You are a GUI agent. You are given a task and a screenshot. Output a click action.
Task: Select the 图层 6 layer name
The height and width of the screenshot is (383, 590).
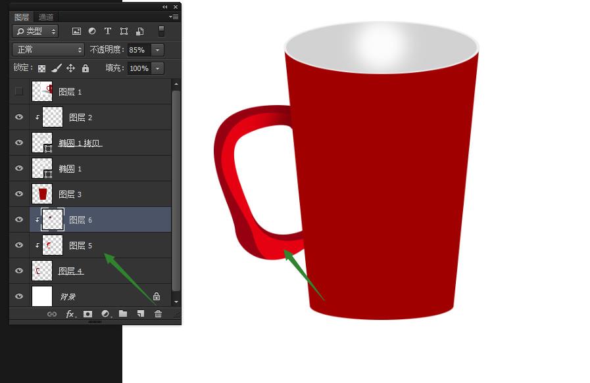click(x=80, y=219)
